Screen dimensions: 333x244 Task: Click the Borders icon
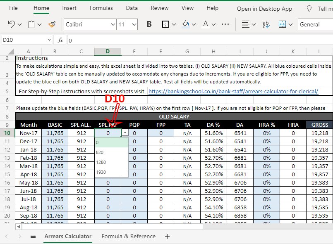click(165, 24)
